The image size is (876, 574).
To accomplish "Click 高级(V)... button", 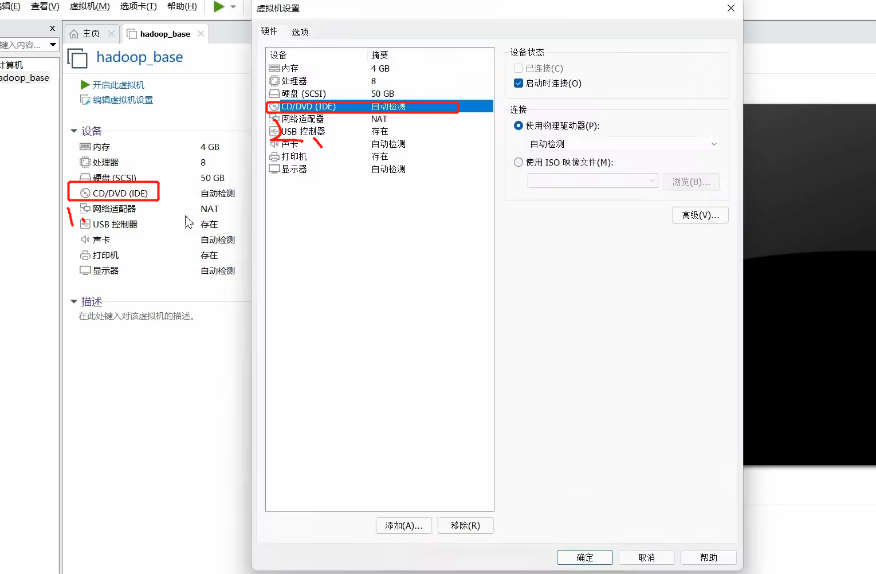I will pos(700,215).
